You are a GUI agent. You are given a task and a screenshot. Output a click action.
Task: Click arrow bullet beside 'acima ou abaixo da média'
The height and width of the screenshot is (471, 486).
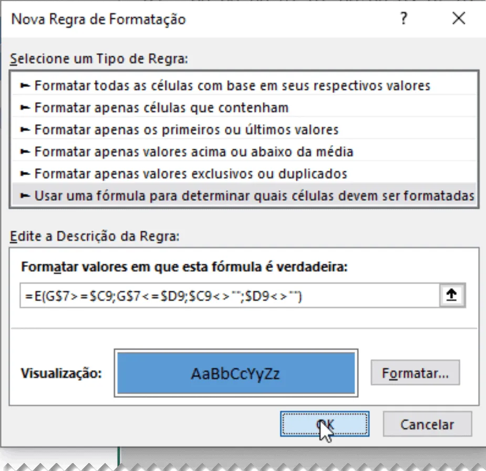coord(25,151)
